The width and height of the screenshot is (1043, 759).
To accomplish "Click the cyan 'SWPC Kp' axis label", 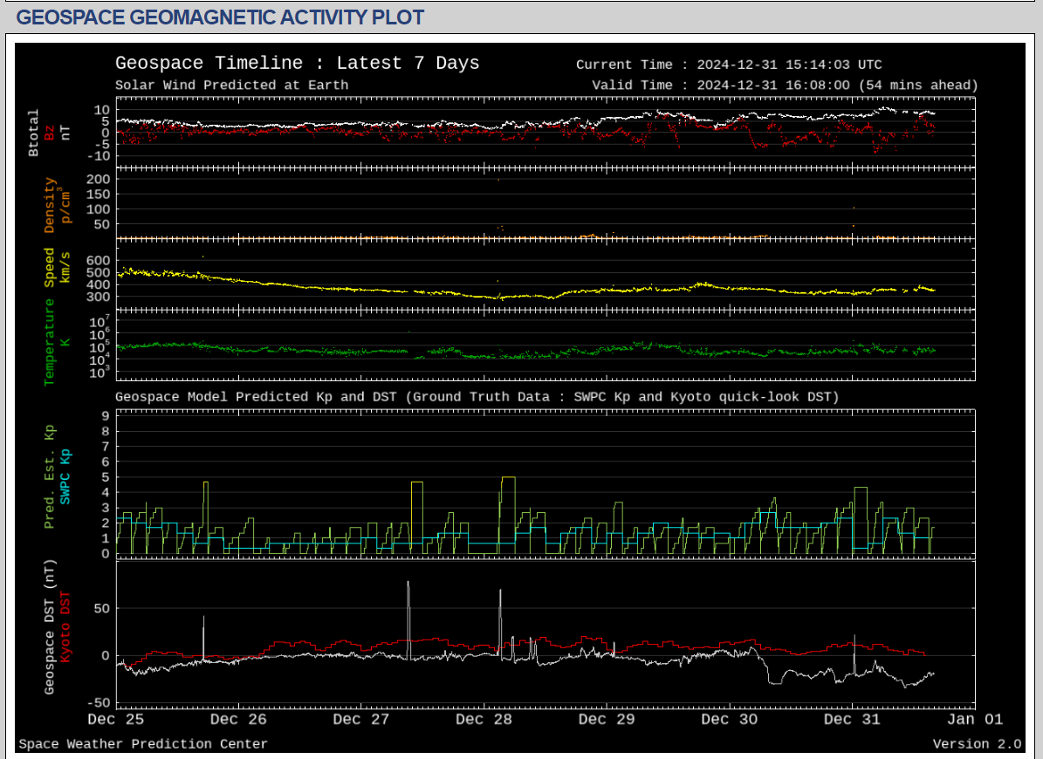I will pos(65,476).
